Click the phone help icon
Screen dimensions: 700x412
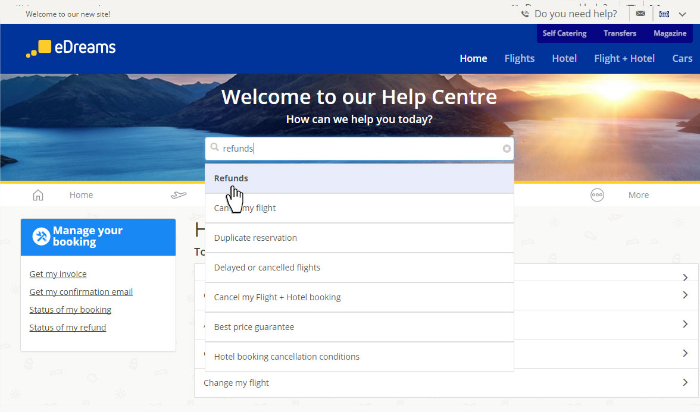point(525,14)
